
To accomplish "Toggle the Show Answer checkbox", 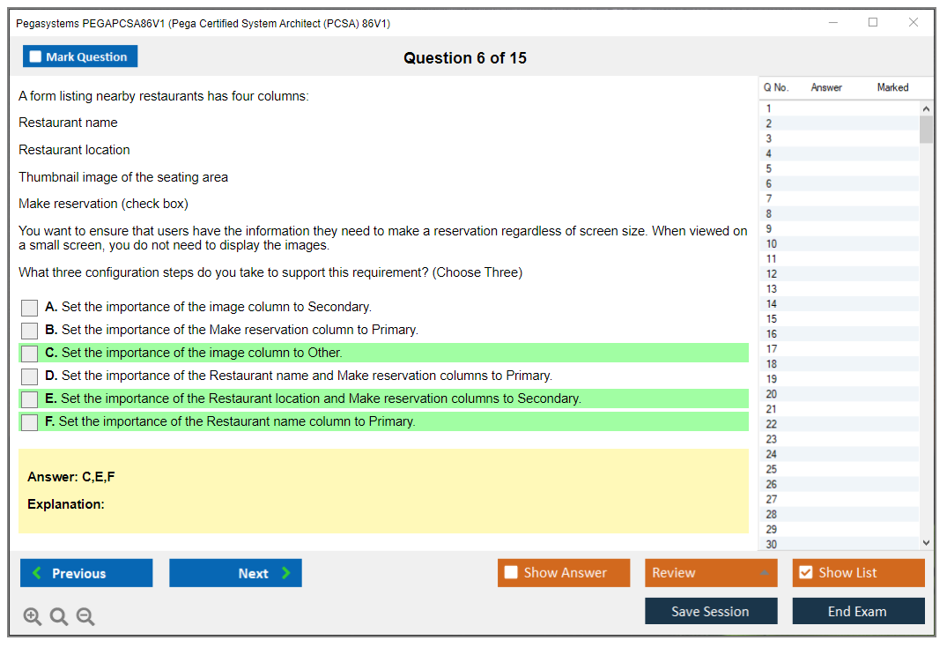I will (x=511, y=573).
